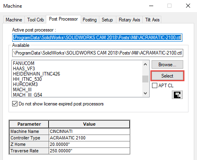The image size is (197, 160).
Task: Click the Traverse Rate value 250.00000"
Action: 89,151
